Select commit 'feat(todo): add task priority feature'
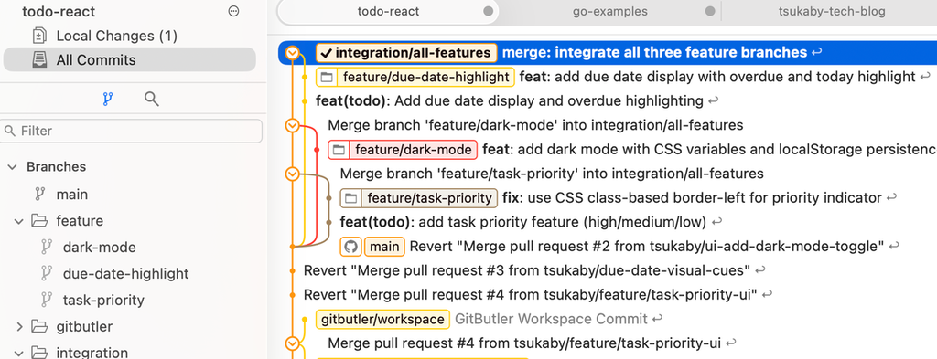937x359 pixels. 522,222
